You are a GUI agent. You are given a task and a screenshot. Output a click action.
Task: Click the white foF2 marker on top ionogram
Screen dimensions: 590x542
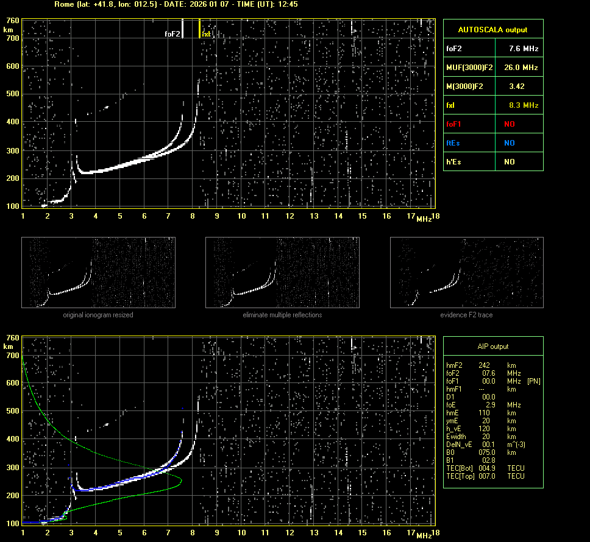183,29
